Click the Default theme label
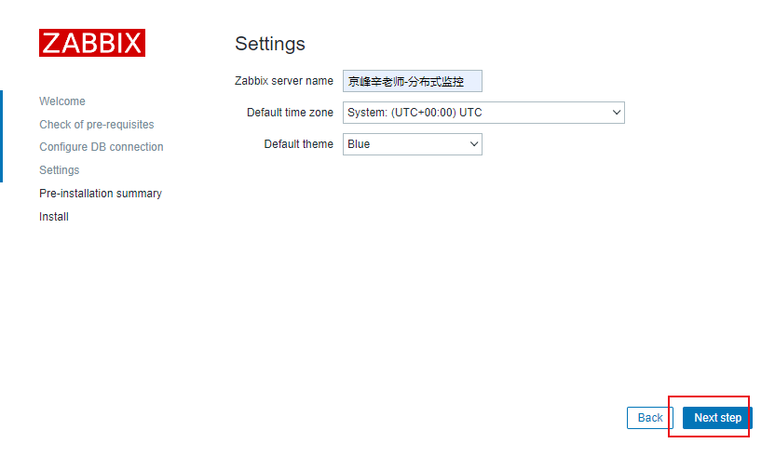 click(298, 144)
